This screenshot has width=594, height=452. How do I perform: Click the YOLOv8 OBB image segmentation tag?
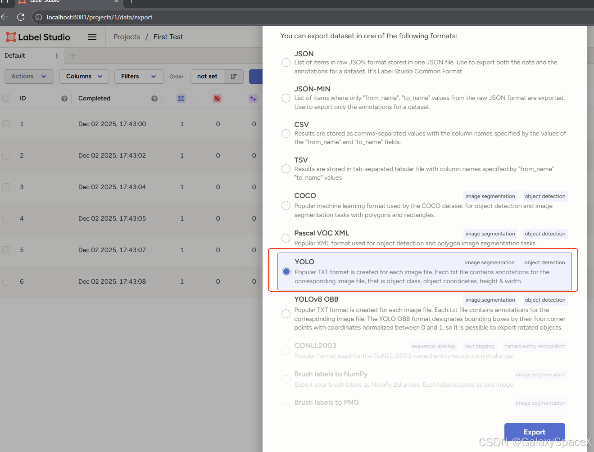[x=490, y=300]
